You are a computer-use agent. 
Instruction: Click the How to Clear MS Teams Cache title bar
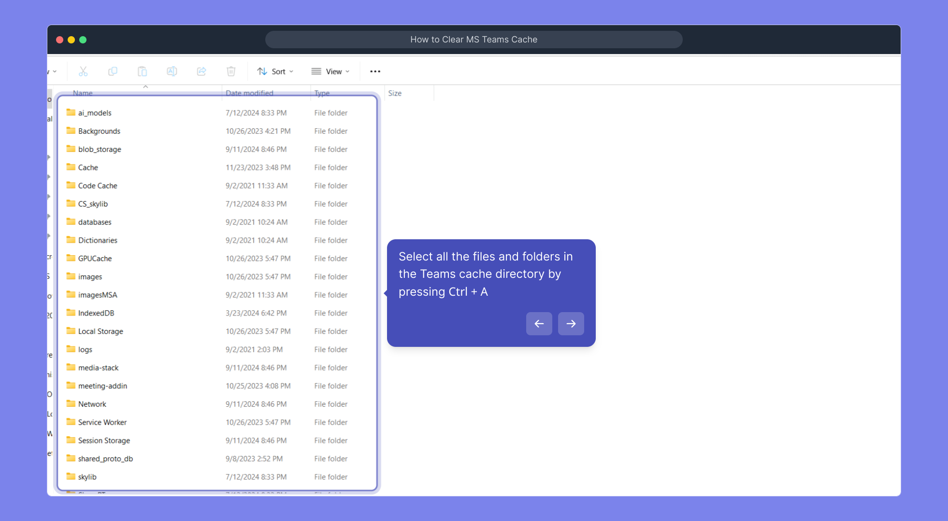(x=474, y=40)
